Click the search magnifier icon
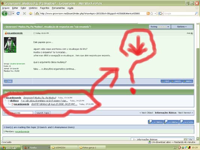Viewport: 200px width, 150px height. pyautogui.click(x=196, y=13)
